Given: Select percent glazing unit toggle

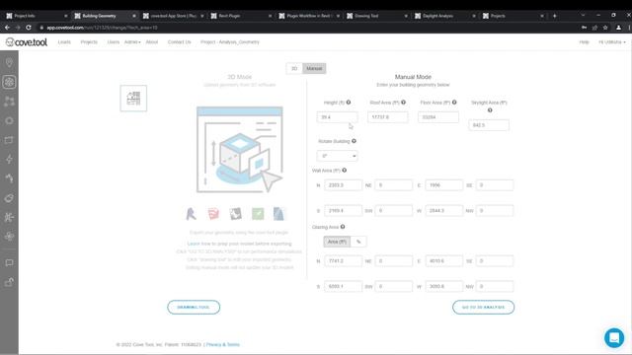Looking at the screenshot, I should [358, 242].
